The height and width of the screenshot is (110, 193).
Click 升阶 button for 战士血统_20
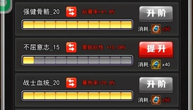[156, 85]
